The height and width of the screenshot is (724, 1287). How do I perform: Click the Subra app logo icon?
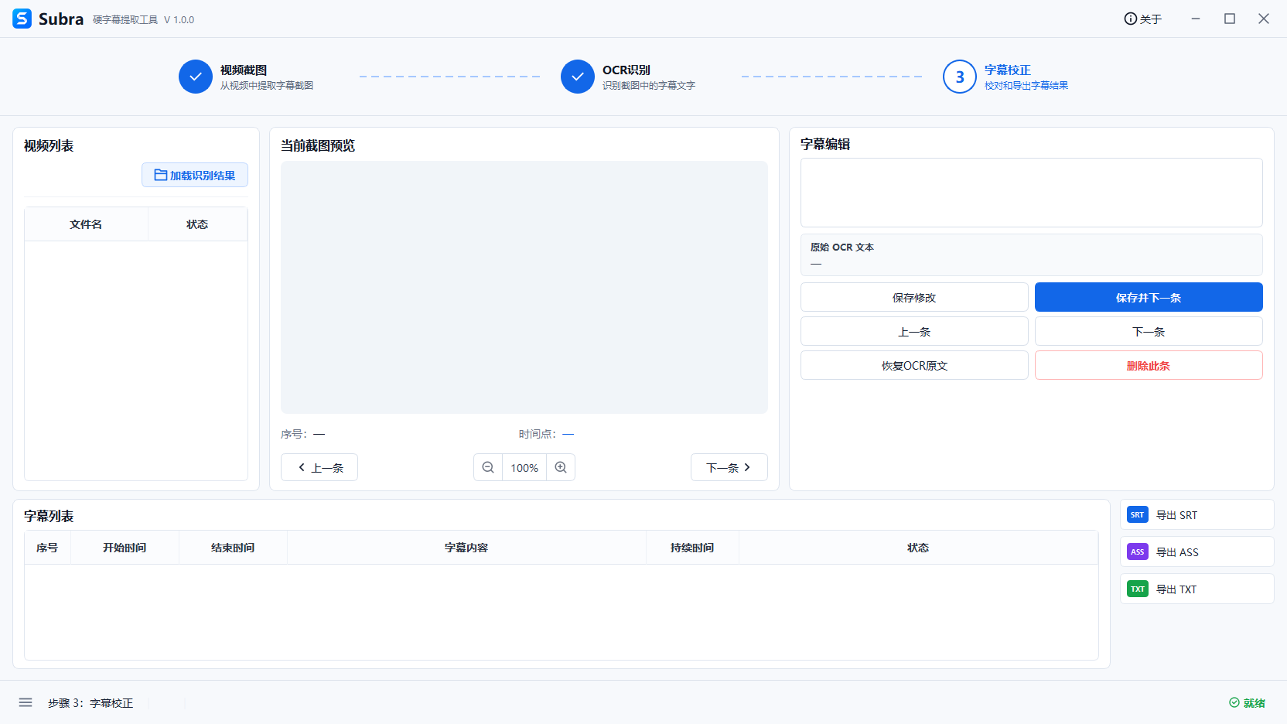click(22, 19)
